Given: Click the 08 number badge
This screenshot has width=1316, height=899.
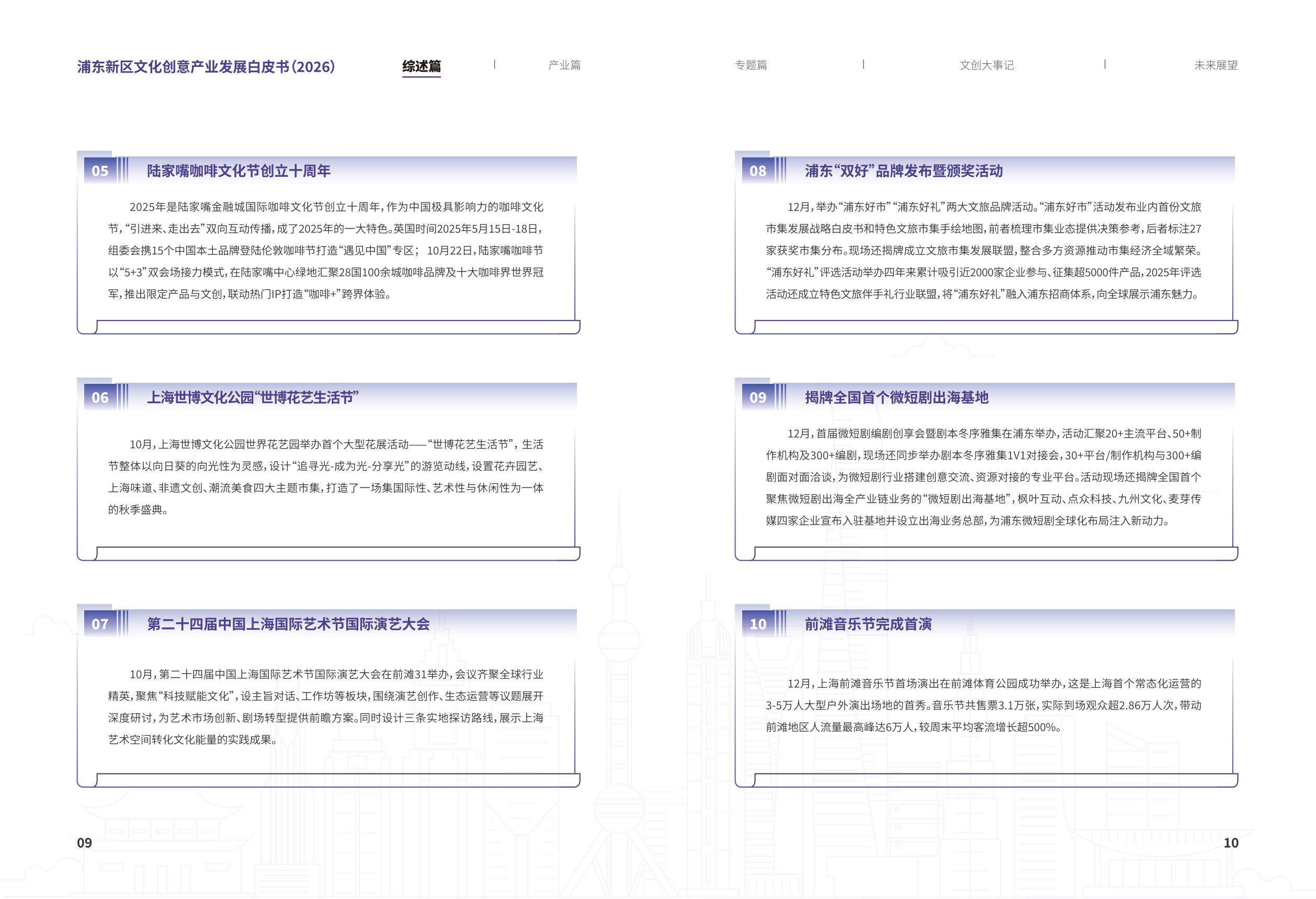Looking at the screenshot, I should 758,170.
